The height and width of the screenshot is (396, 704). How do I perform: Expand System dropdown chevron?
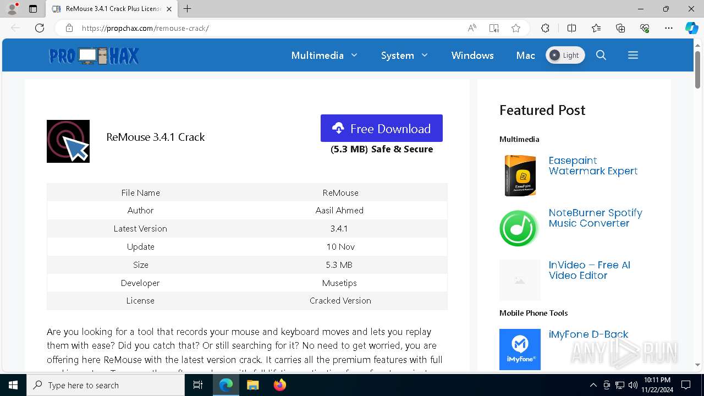pyautogui.click(x=425, y=55)
